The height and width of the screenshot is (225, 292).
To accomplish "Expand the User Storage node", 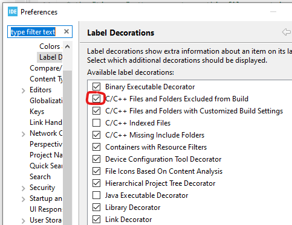I will pos(24,221).
